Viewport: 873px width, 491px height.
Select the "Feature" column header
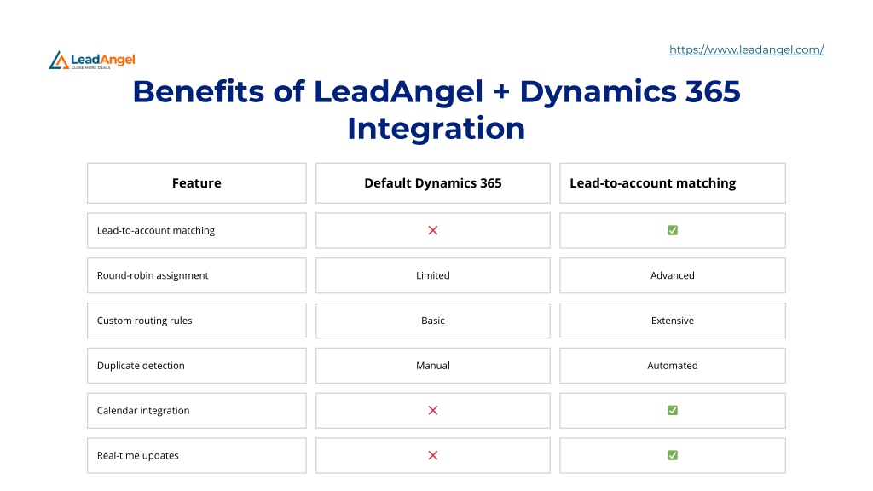[197, 183]
